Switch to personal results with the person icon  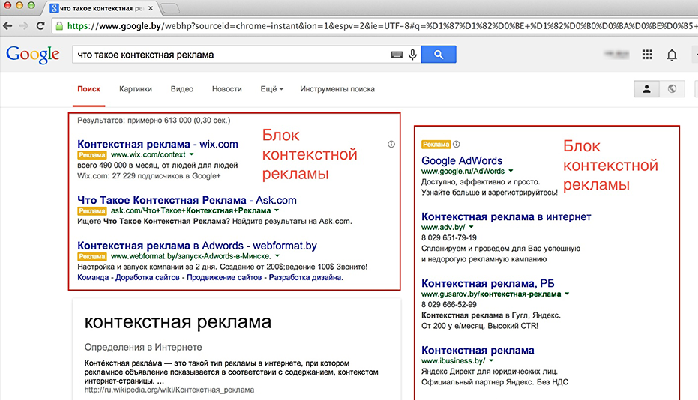(x=646, y=89)
